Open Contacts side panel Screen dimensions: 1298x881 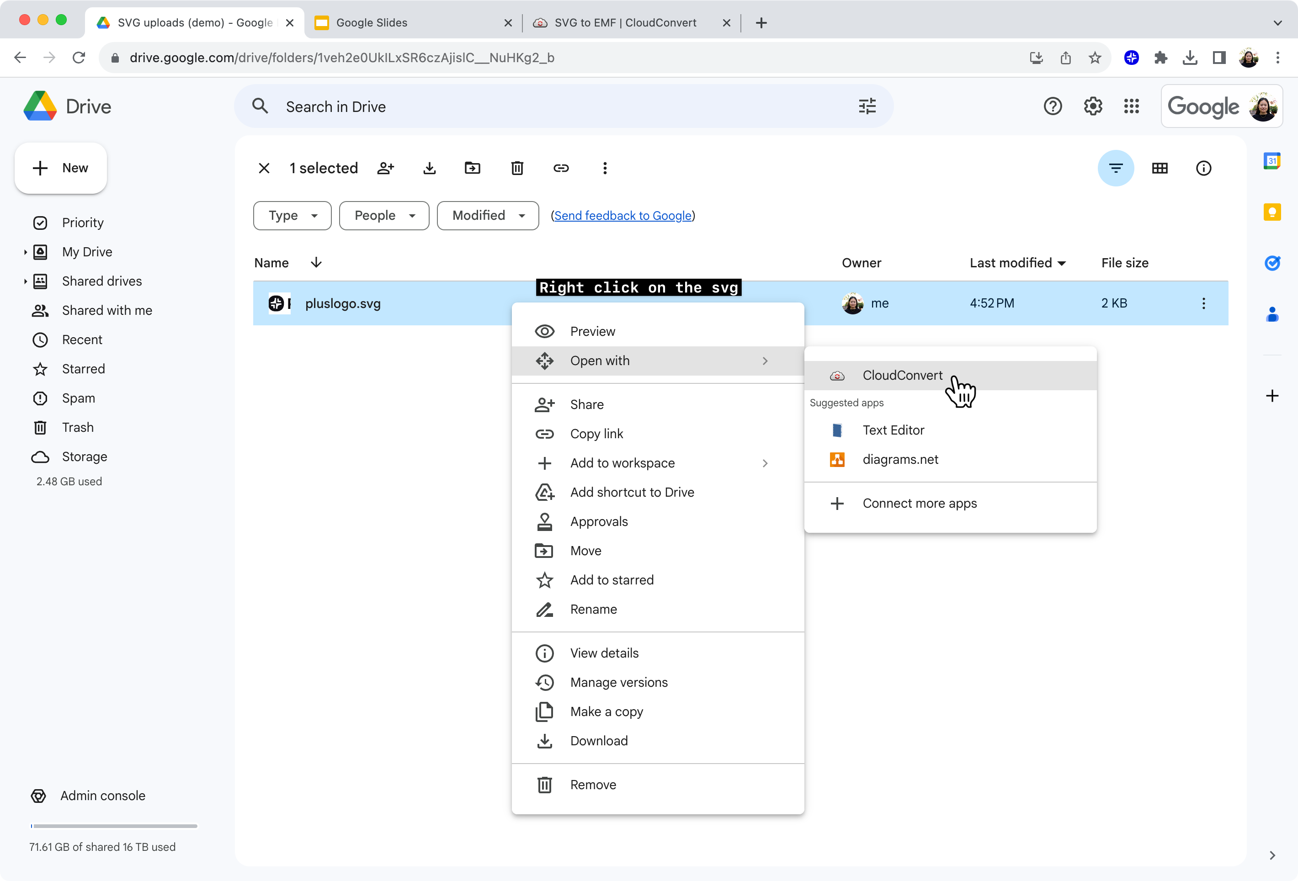point(1272,314)
